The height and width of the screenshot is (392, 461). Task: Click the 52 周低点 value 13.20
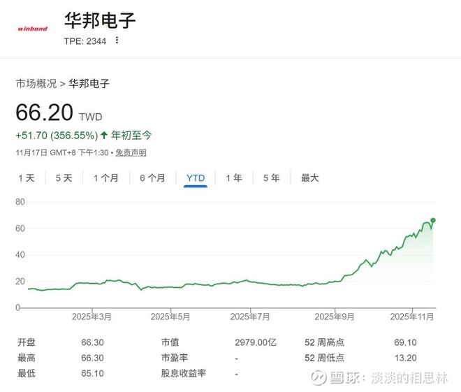[405, 358]
